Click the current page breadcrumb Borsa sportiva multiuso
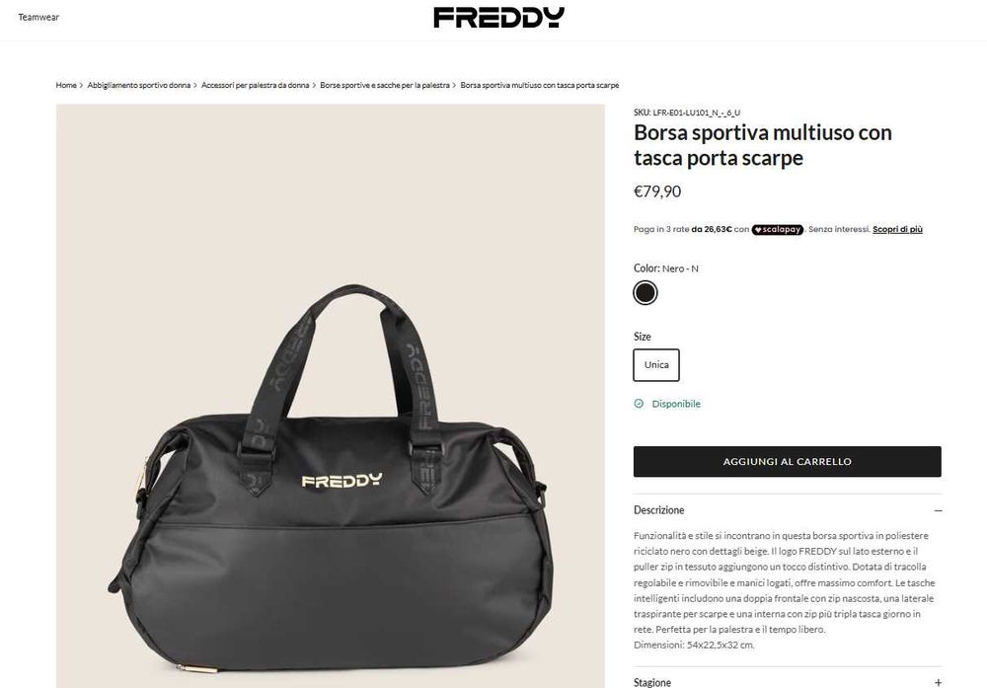 (x=540, y=85)
